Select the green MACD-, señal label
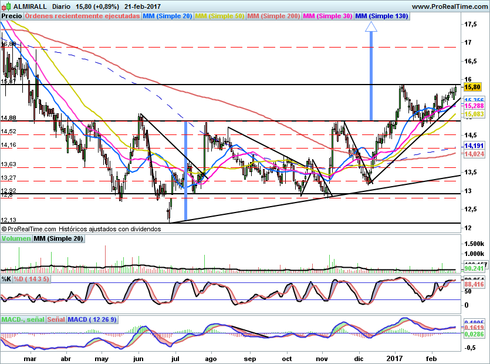490x364 pixels. tap(23, 319)
